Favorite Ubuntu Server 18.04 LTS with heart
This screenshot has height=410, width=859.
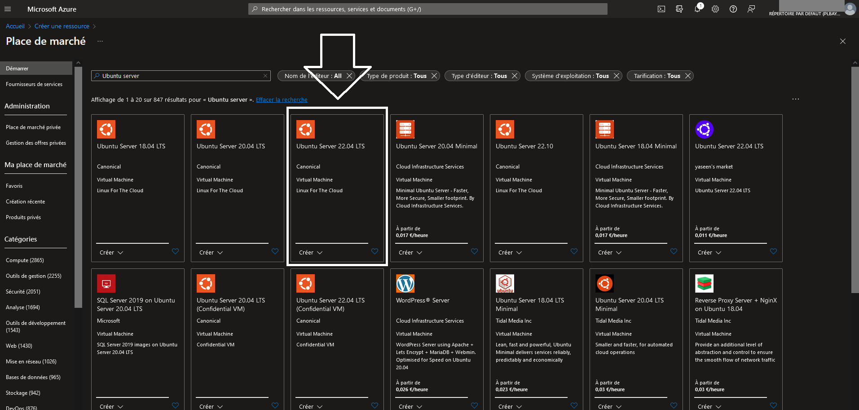(x=176, y=251)
